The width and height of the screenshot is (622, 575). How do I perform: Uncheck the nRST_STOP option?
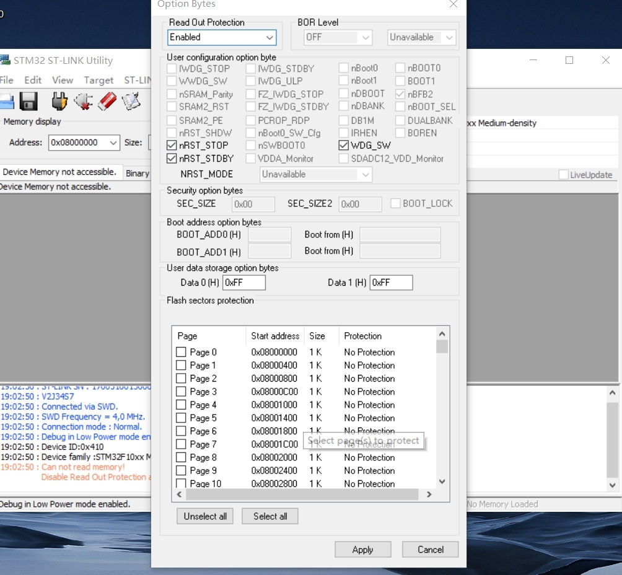(172, 146)
